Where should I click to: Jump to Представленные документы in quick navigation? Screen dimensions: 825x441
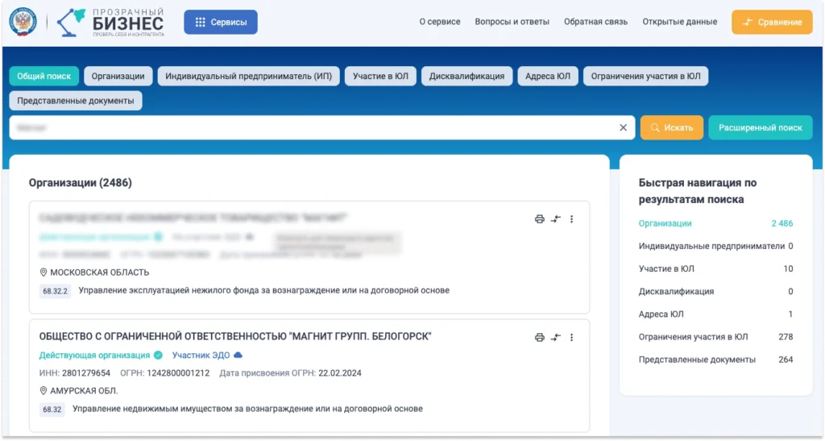pyautogui.click(x=697, y=360)
